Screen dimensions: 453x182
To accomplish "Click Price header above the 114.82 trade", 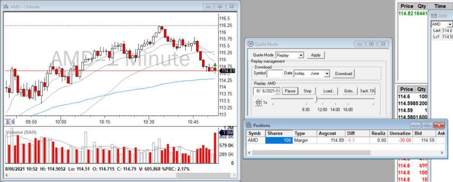I will pyautogui.click(x=407, y=6).
